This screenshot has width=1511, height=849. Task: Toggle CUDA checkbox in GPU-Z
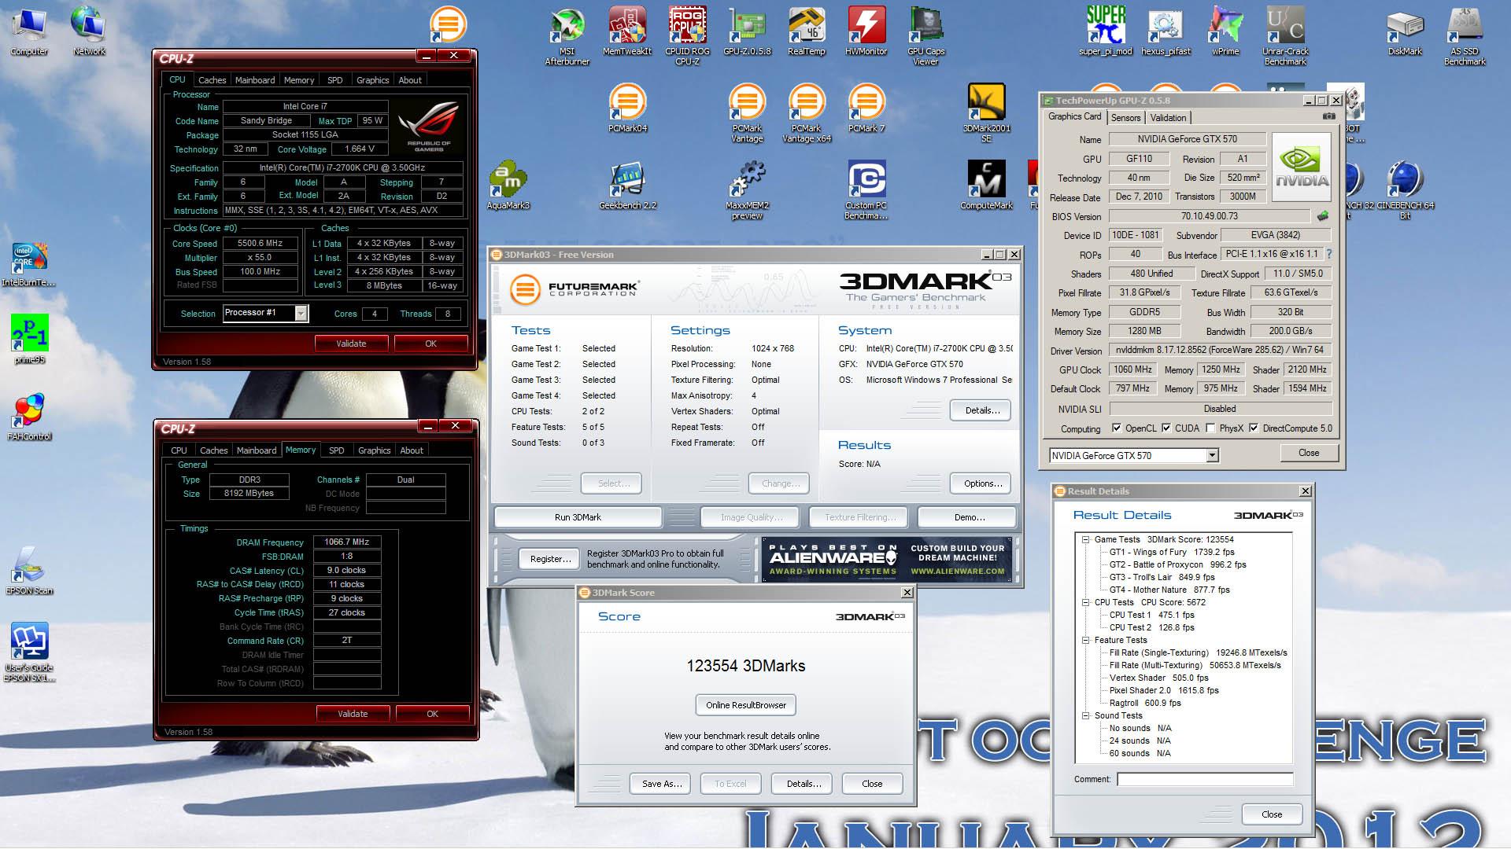point(1166,428)
